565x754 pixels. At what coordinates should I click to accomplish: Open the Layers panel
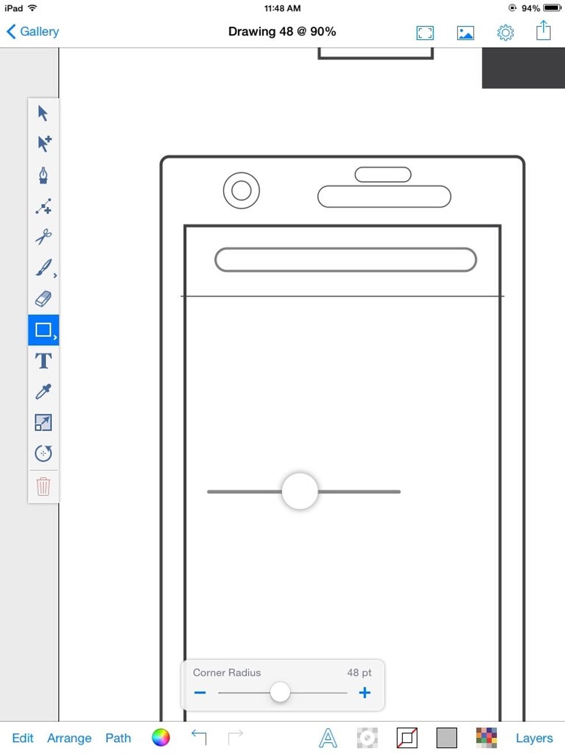coord(533,738)
